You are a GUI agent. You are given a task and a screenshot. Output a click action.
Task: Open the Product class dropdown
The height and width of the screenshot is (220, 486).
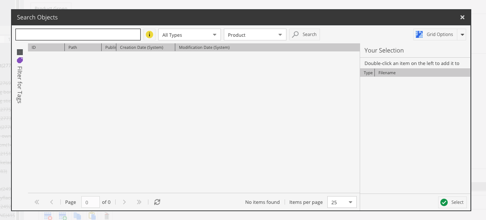click(x=255, y=35)
